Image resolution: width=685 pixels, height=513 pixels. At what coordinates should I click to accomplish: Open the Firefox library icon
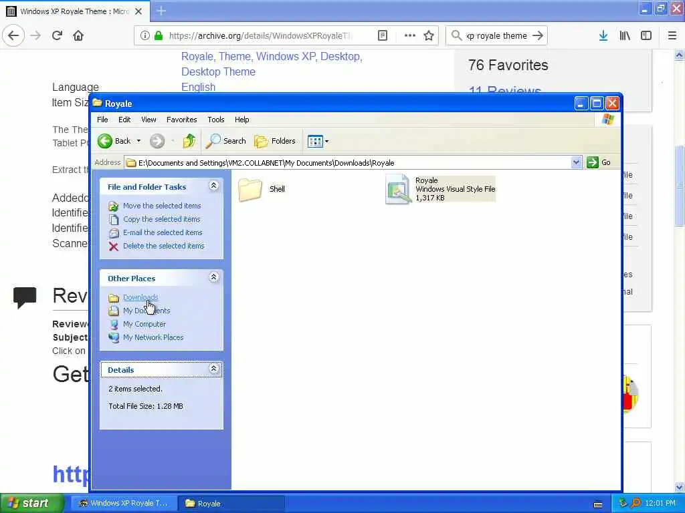tap(625, 36)
